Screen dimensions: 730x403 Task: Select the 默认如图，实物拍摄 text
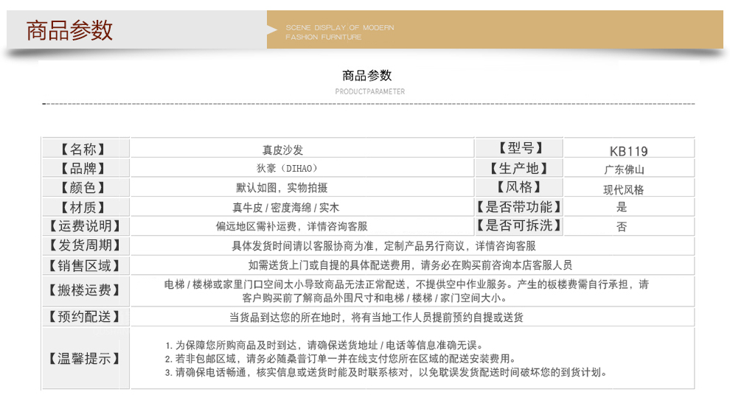tap(282, 188)
